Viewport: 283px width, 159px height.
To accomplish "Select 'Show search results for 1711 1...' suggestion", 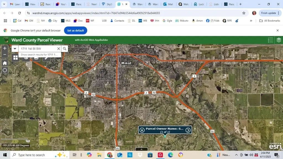I will pos(39,55).
